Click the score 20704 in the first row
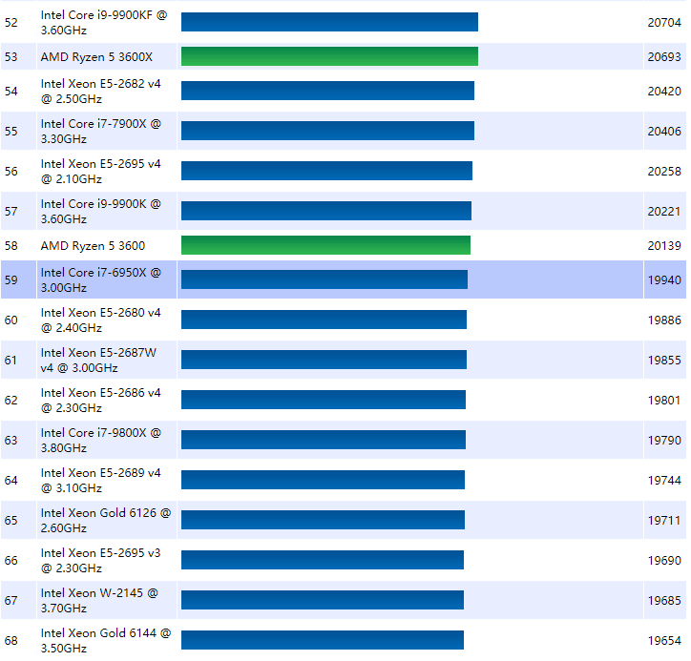This screenshot has width=691, height=661. click(x=664, y=23)
